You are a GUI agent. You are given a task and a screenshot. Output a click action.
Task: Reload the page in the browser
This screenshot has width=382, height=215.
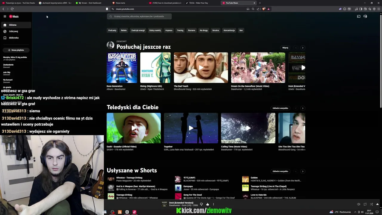[x=12, y=9]
